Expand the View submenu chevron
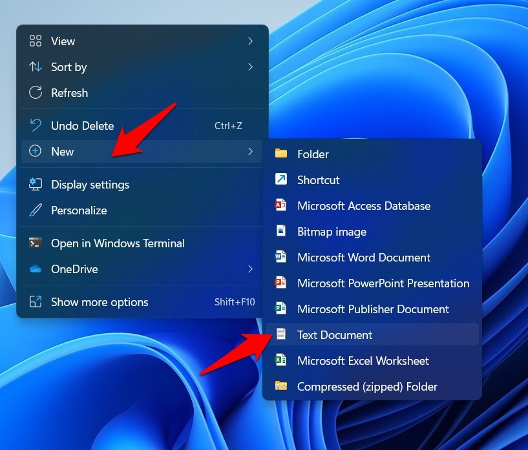The height and width of the screenshot is (450, 528). [250, 41]
